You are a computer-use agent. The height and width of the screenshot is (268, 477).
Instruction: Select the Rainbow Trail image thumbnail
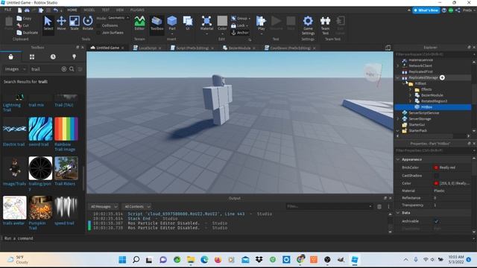point(66,129)
